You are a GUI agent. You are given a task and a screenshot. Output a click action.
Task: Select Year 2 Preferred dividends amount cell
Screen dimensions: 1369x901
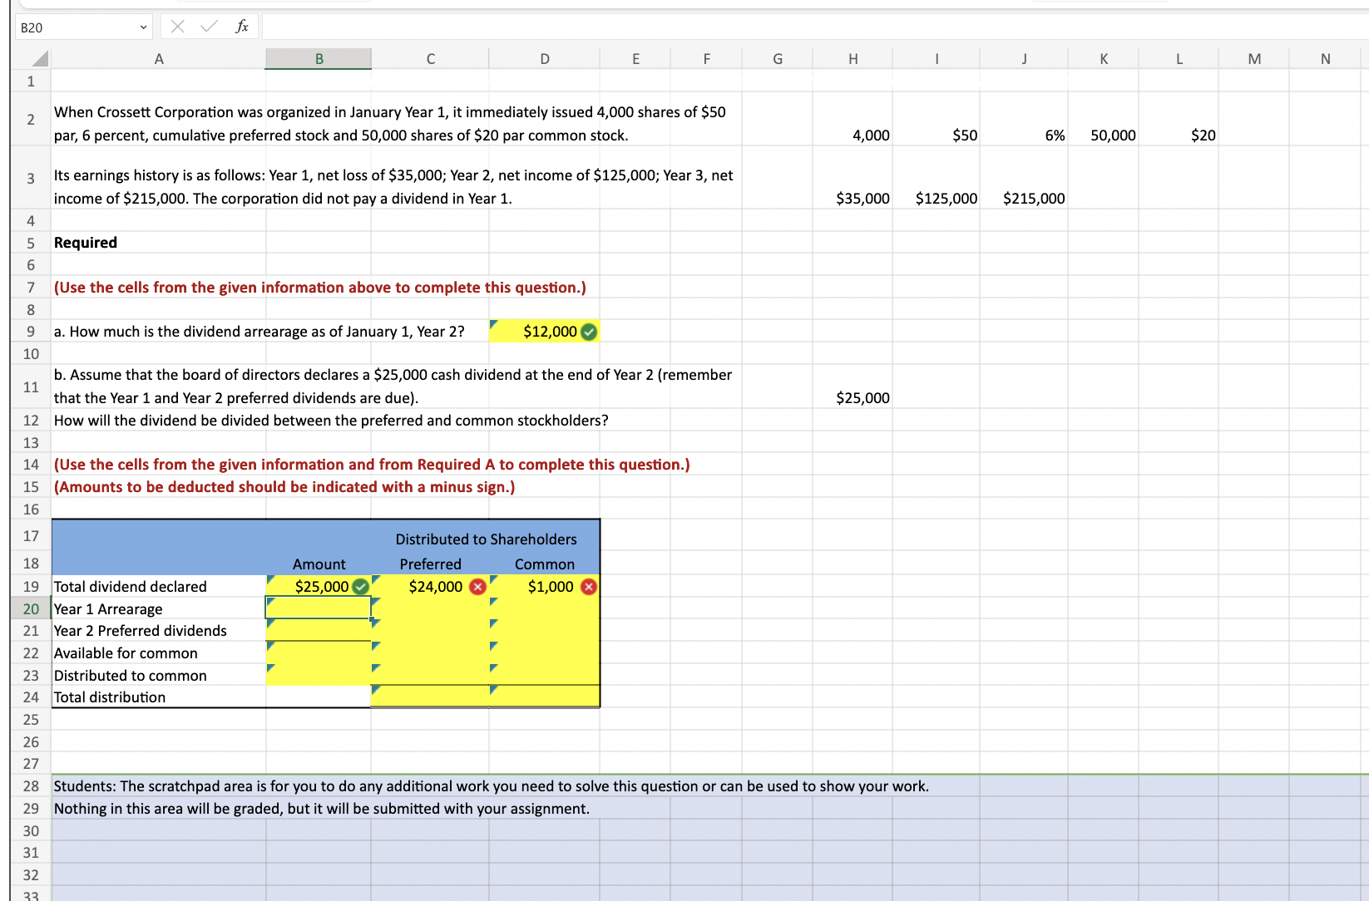pos(319,631)
